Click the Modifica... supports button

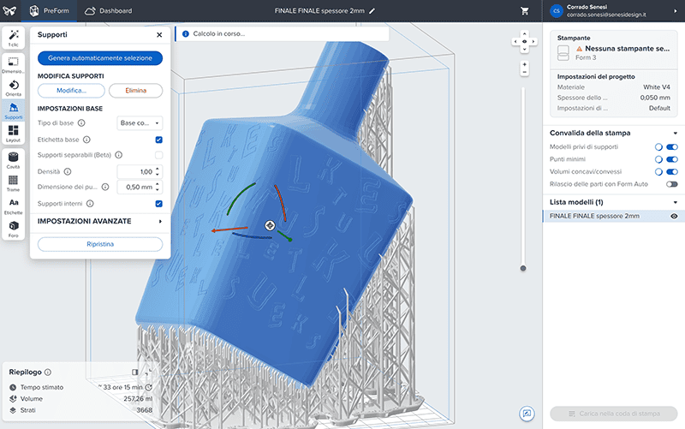click(71, 91)
